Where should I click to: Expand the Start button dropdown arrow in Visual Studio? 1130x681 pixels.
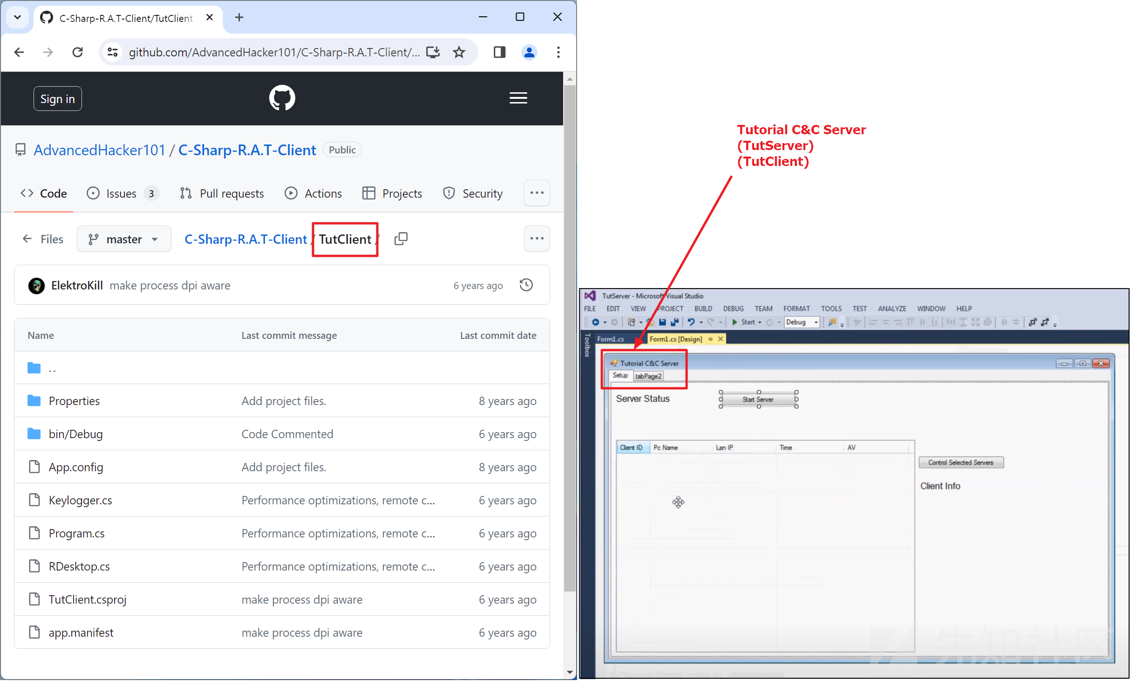tap(760, 323)
